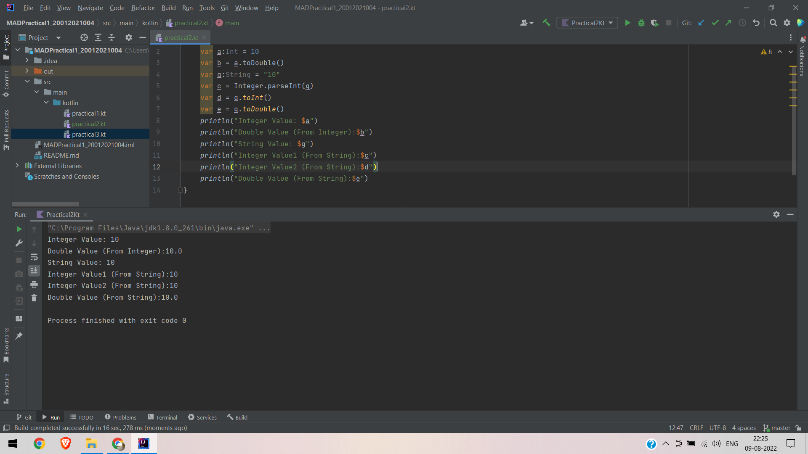Commit changes using the Git commit checkmark
808x454 pixels.
(x=715, y=23)
